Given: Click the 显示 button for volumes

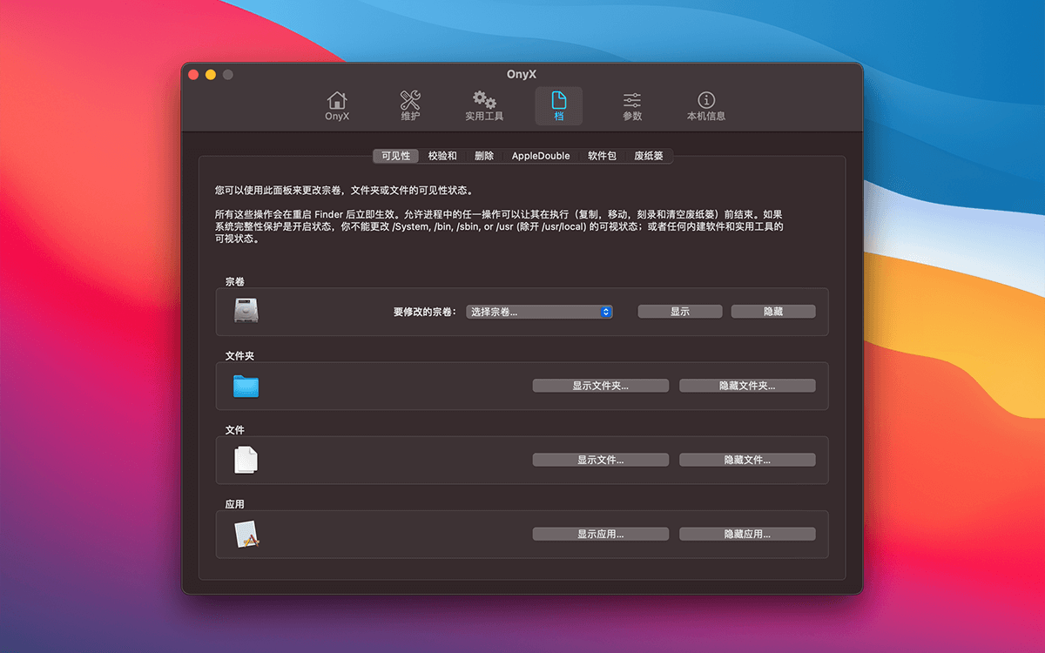Looking at the screenshot, I should tap(680, 312).
